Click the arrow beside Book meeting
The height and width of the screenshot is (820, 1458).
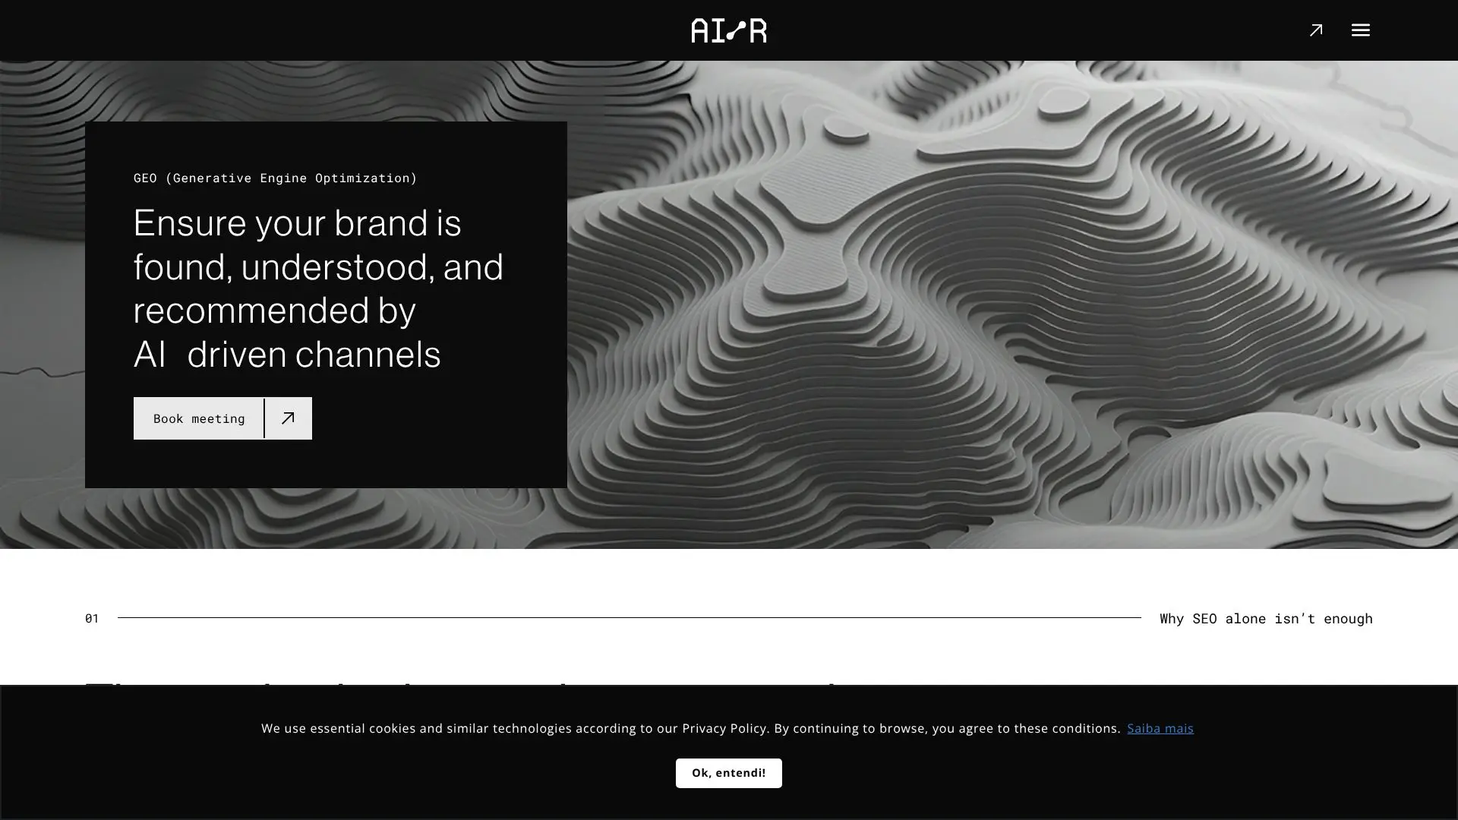tap(288, 418)
